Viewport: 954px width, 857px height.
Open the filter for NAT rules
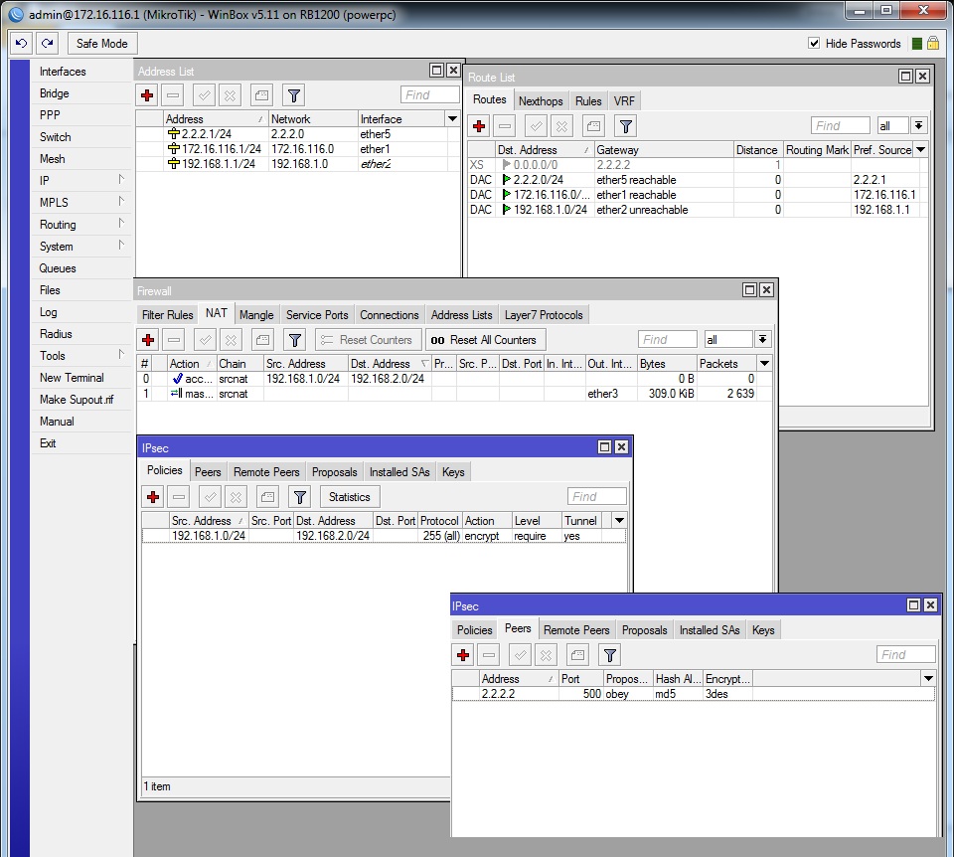[294, 339]
